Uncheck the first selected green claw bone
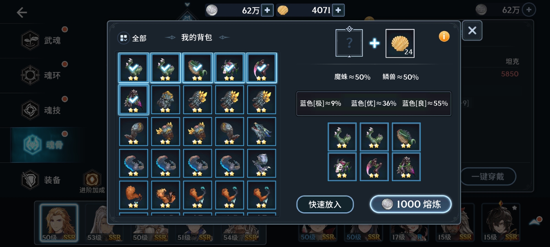 coord(134,68)
